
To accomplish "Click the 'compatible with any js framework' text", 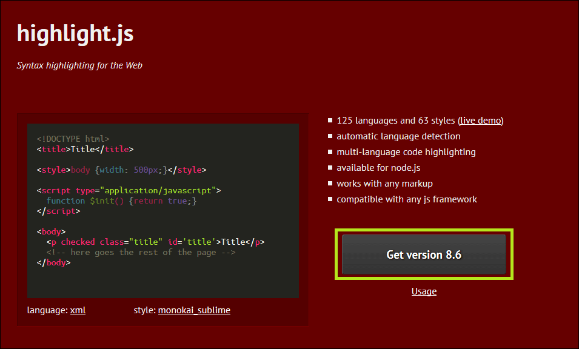I will [x=407, y=199].
